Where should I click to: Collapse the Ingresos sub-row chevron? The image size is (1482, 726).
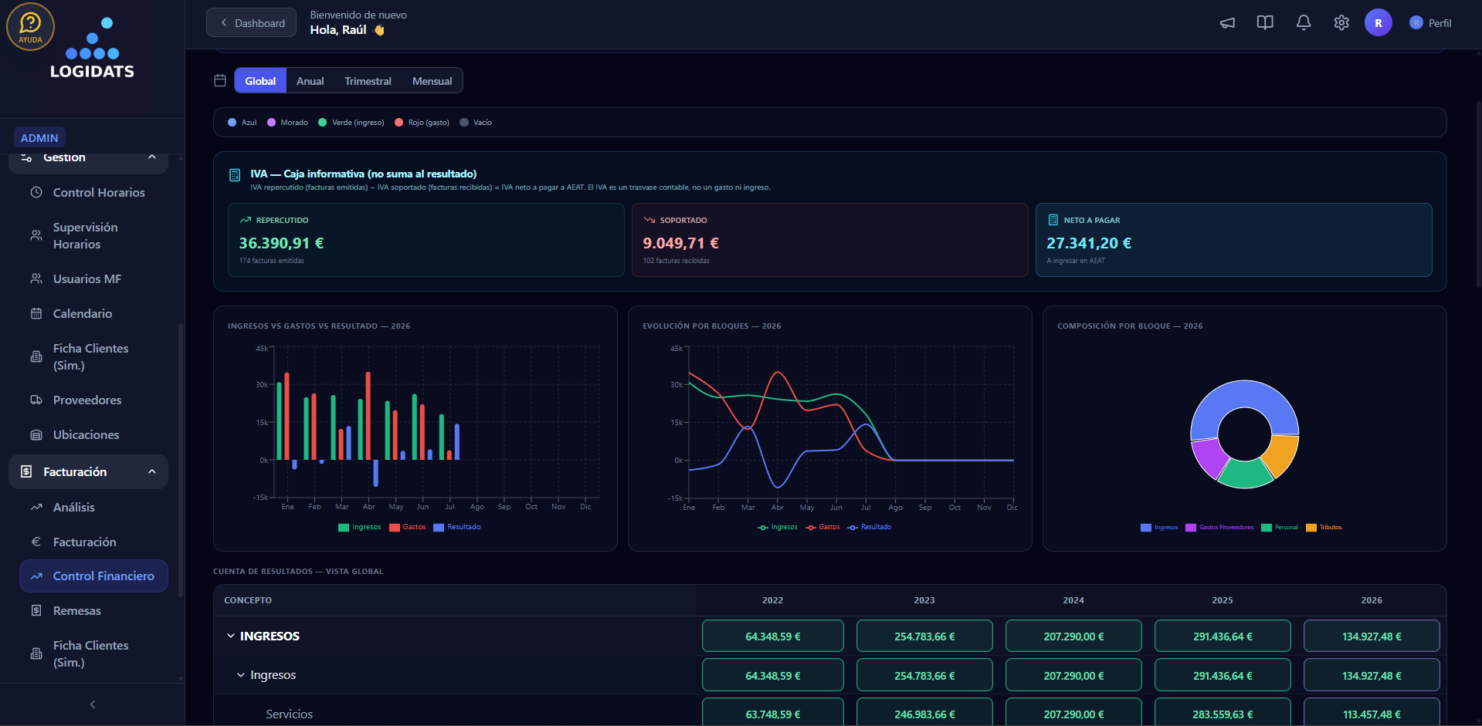[240, 675]
